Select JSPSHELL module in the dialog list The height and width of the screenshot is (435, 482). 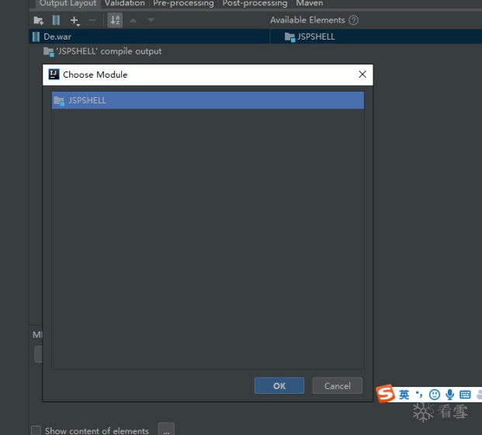tap(87, 100)
